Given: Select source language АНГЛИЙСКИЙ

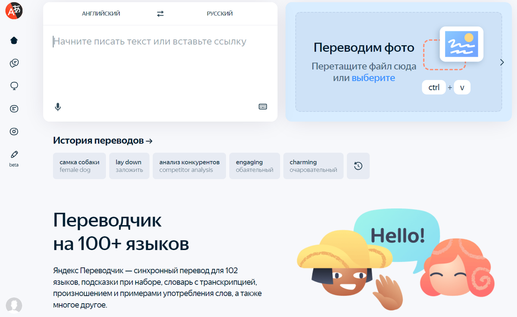Looking at the screenshot, I should coord(101,14).
